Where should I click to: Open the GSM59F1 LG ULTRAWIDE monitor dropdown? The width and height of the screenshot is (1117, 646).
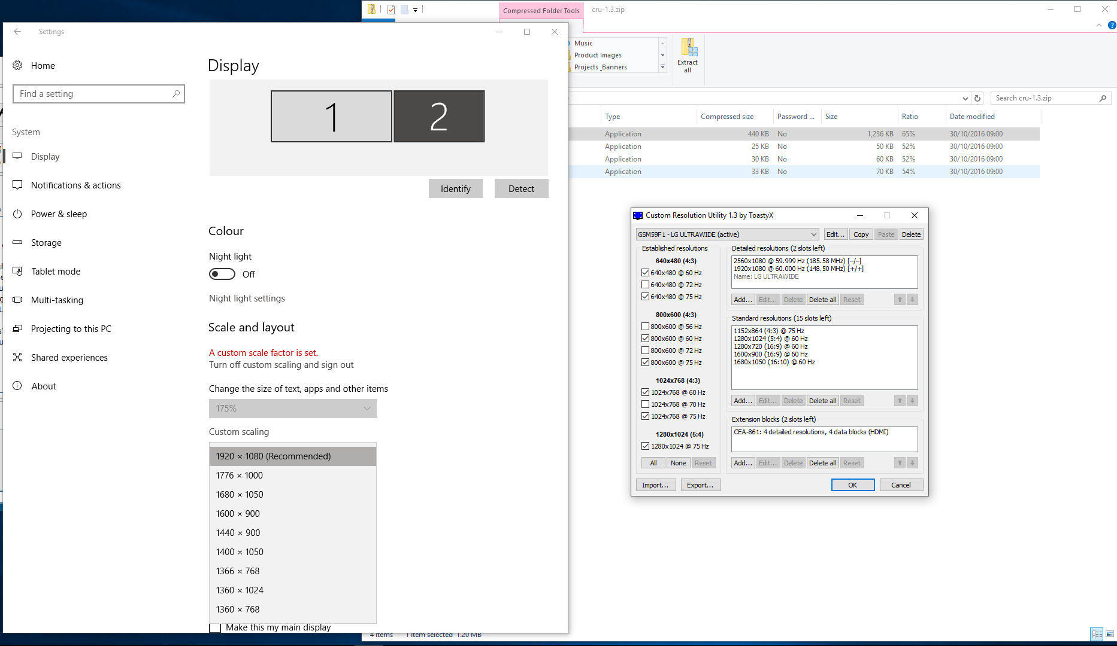727,234
